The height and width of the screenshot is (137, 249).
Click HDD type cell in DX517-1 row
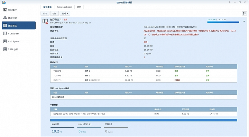coord(158,80)
